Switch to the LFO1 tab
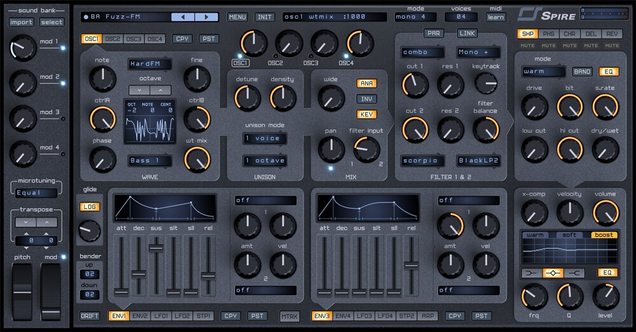Image resolution: width=636 pixels, height=332 pixels. tap(161, 315)
